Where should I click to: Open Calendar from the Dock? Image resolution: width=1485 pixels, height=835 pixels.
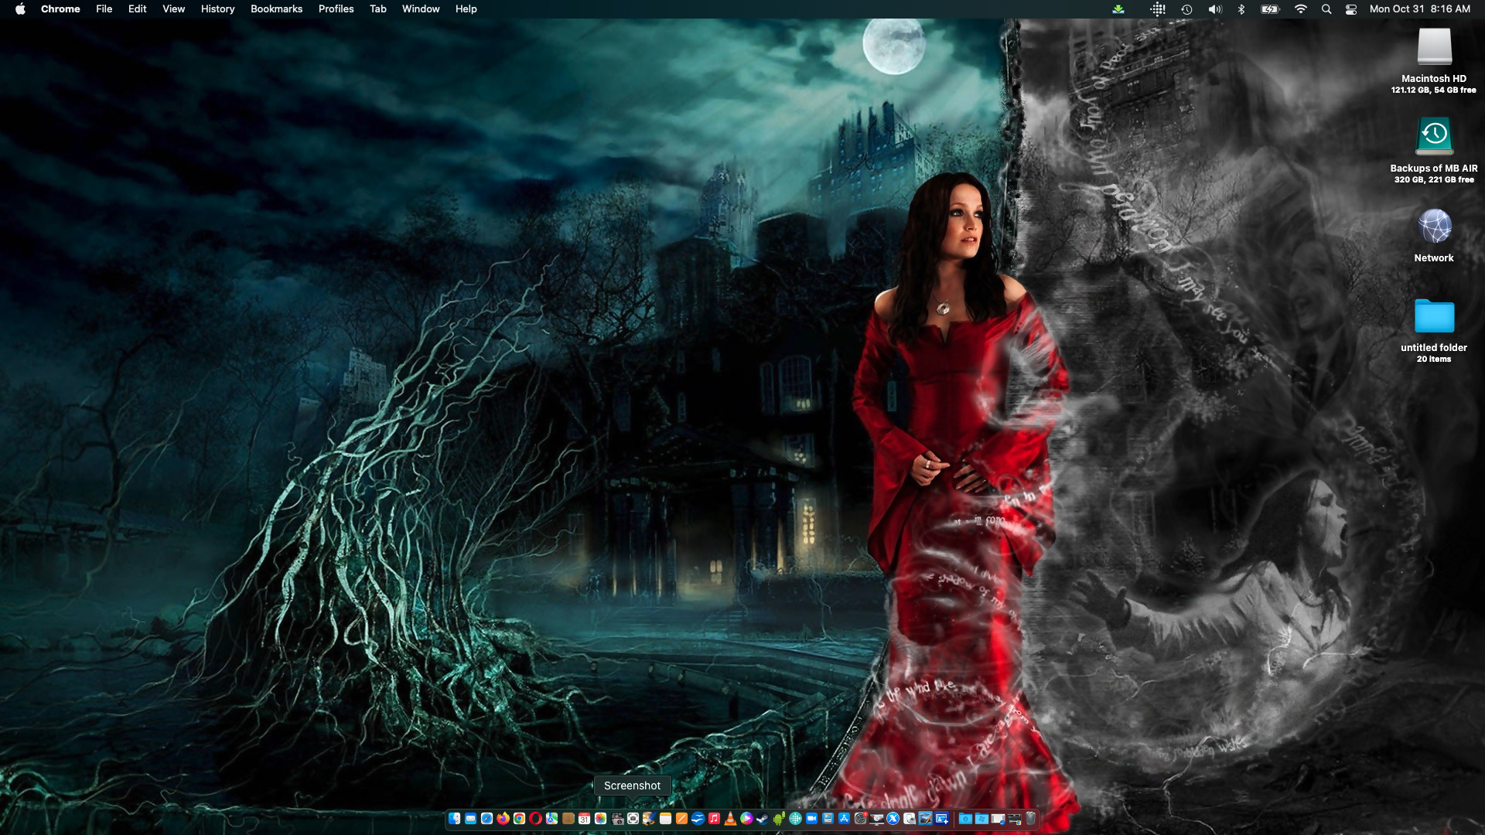(x=584, y=818)
